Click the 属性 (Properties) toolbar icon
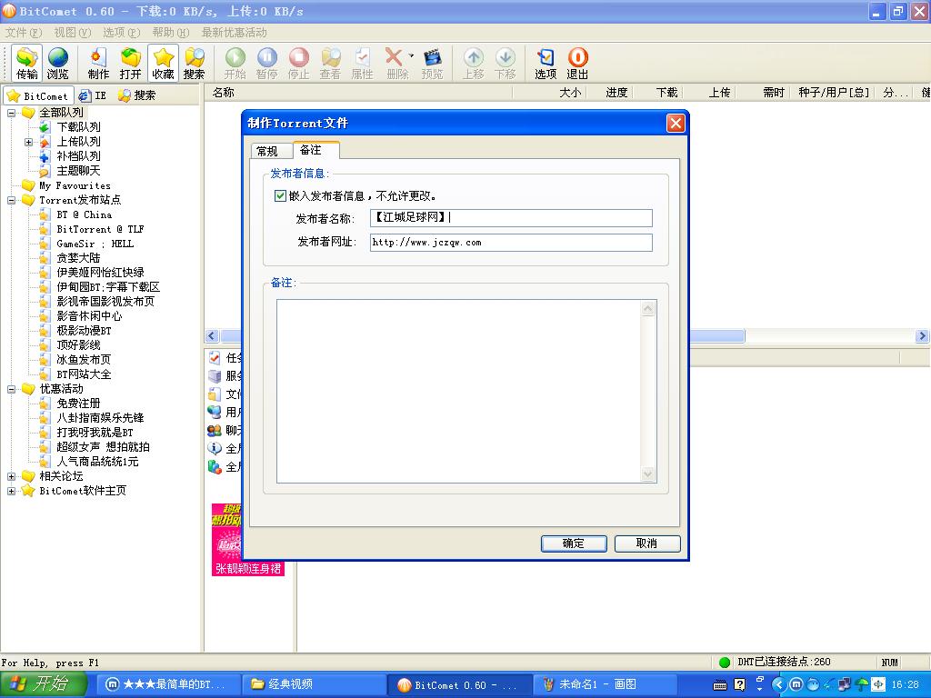Image resolution: width=931 pixels, height=698 pixels. 362,63
